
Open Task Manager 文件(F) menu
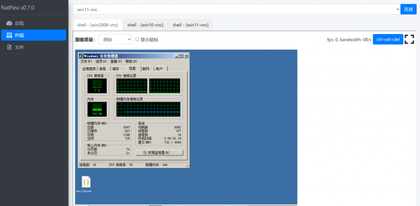[x=86, y=61]
